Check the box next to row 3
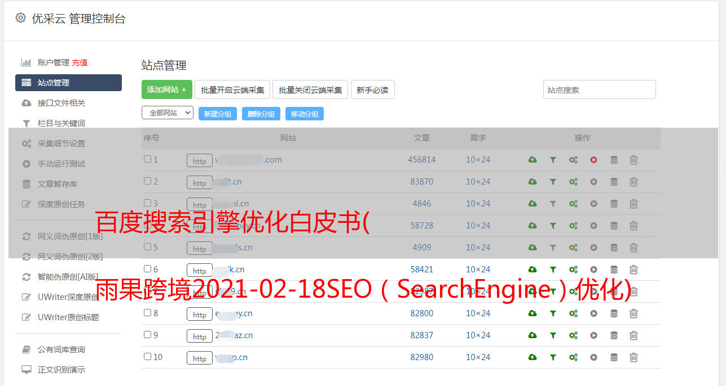 (147, 203)
